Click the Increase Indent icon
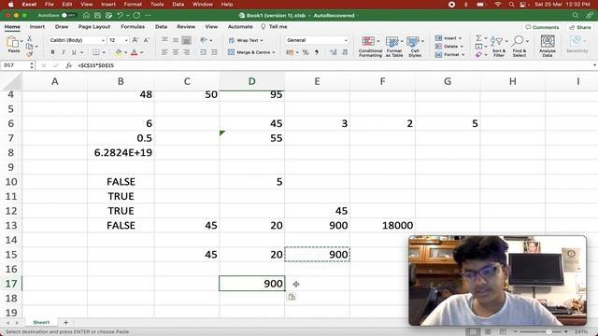This screenshot has height=336, width=598. (x=214, y=52)
